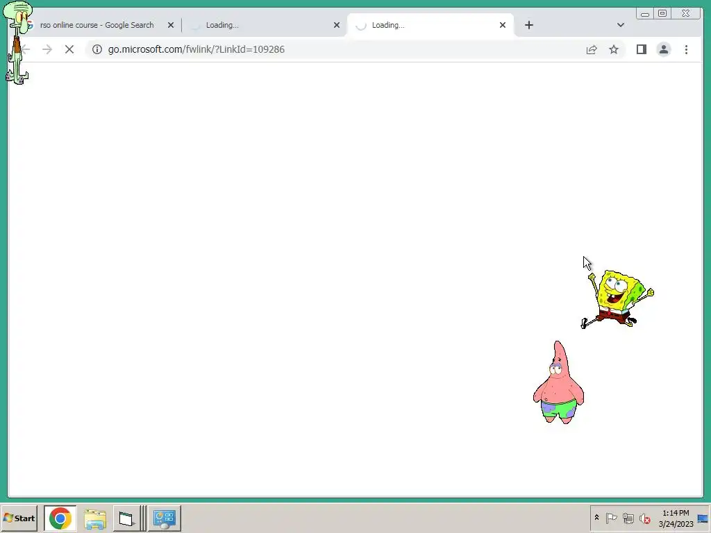Click the forward navigation arrow
Screen dimensions: 711x533
[x=47, y=49]
